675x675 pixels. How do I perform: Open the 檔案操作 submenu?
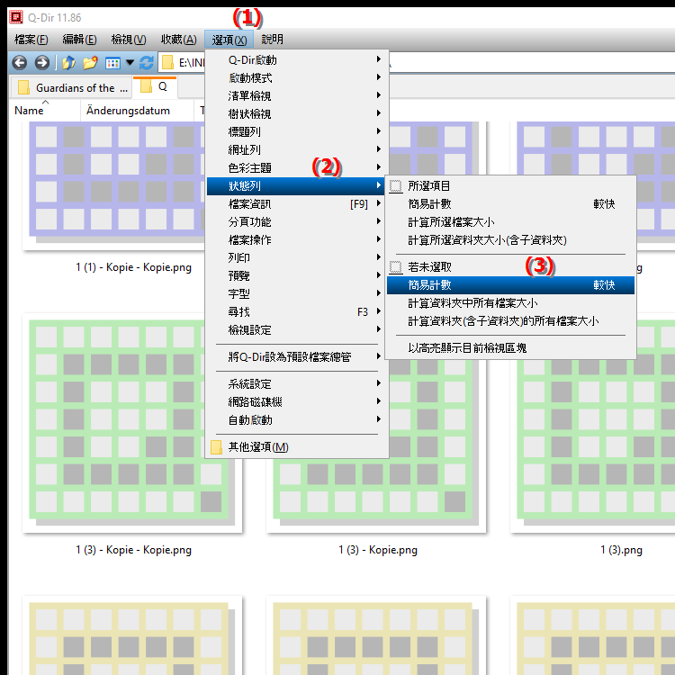click(x=297, y=239)
